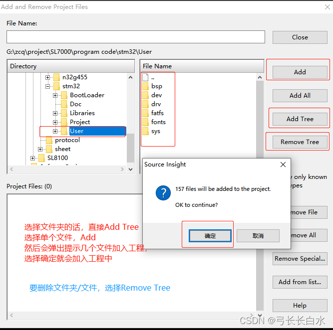Image resolution: width=333 pixels, height=330 pixels.
Task: Click the sys folder icon
Action: [x=145, y=131]
